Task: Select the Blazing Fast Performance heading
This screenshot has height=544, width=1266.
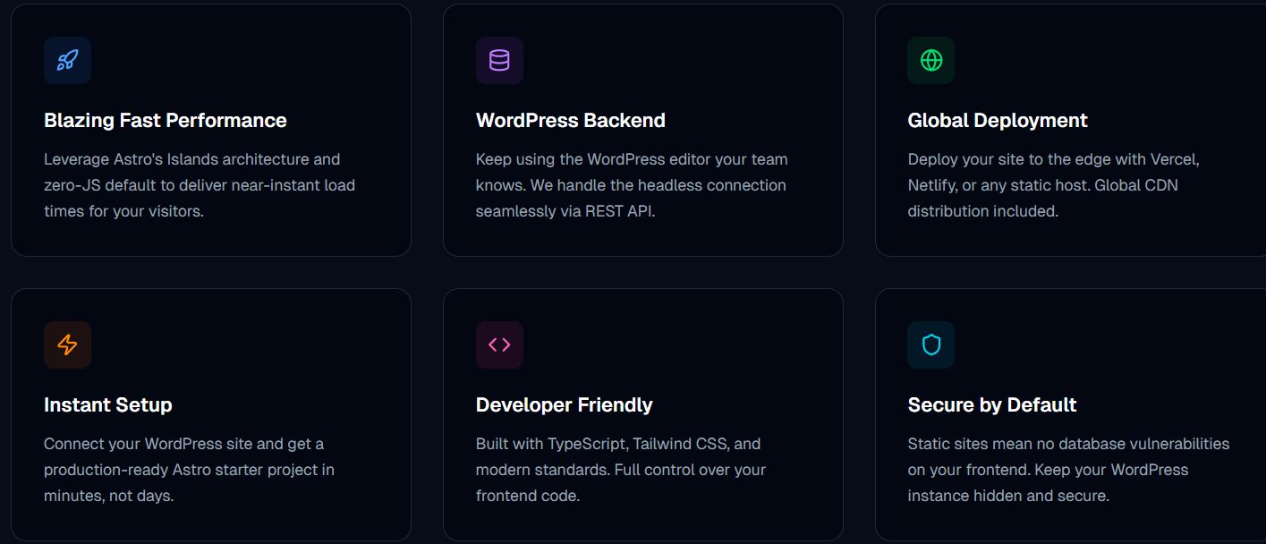Action: pos(166,121)
